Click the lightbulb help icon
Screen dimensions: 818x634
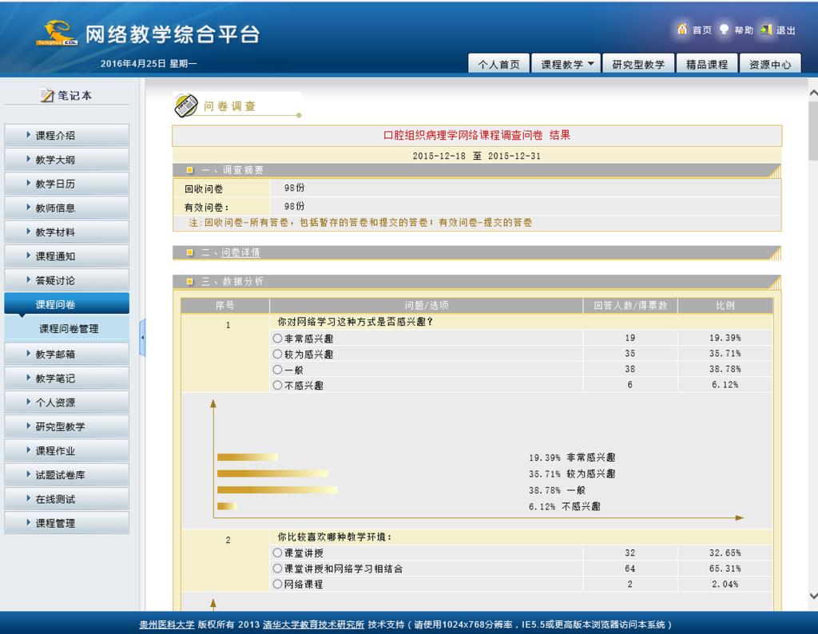(724, 30)
